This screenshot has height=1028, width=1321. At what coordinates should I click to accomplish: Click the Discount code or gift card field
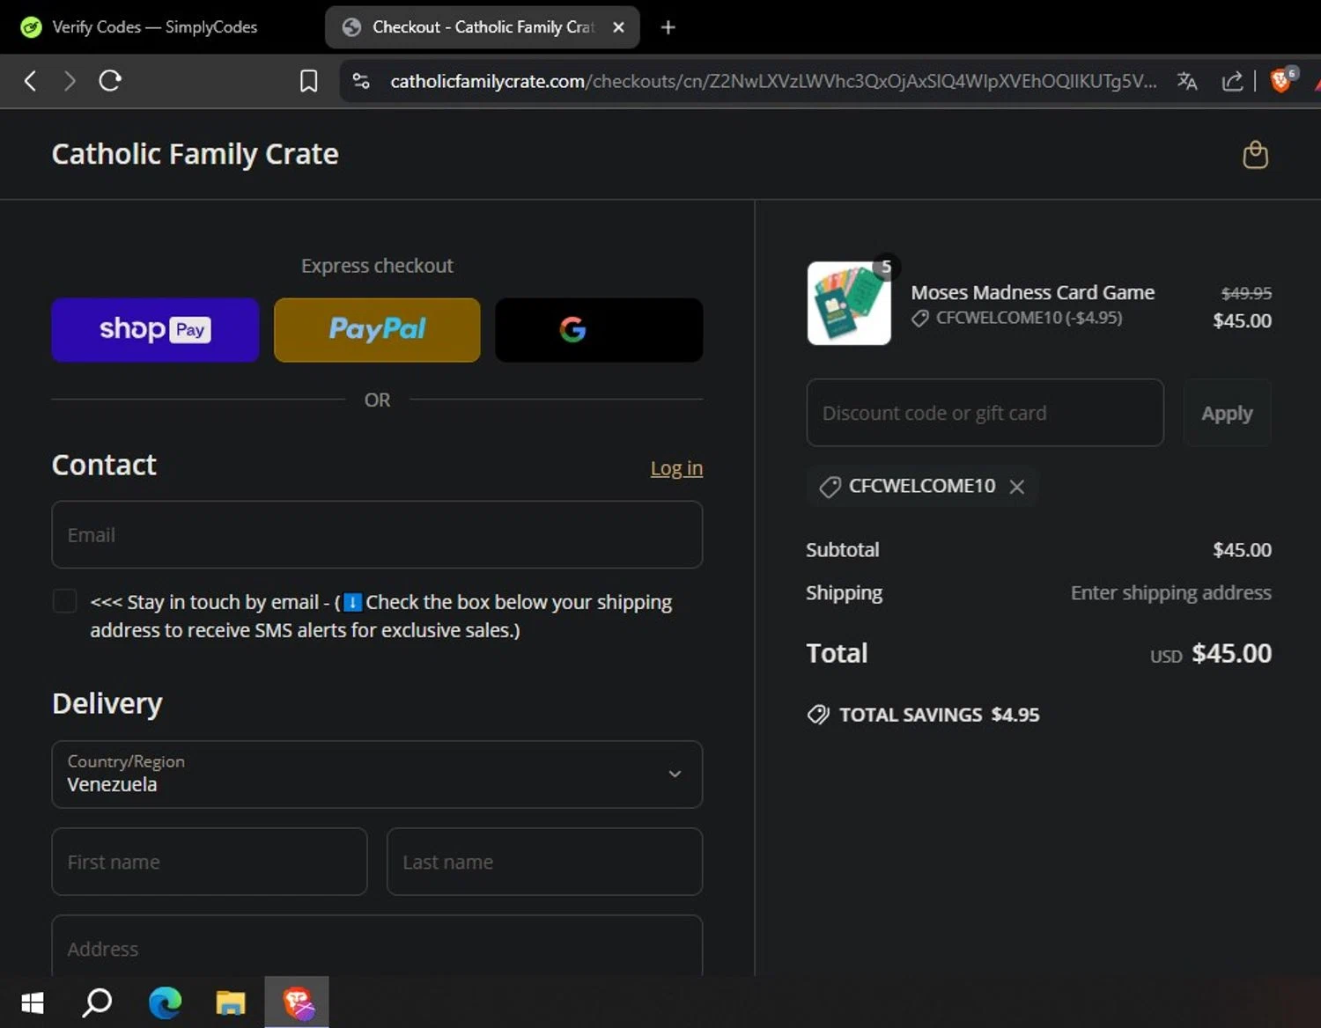coord(985,413)
